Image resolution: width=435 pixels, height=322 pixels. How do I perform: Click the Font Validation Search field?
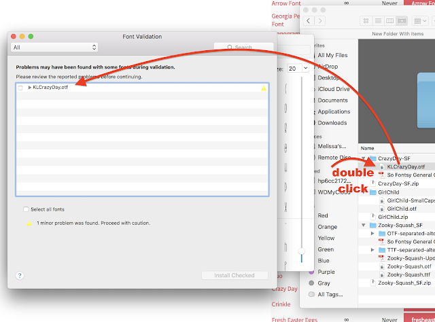click(x=243, y=47)
